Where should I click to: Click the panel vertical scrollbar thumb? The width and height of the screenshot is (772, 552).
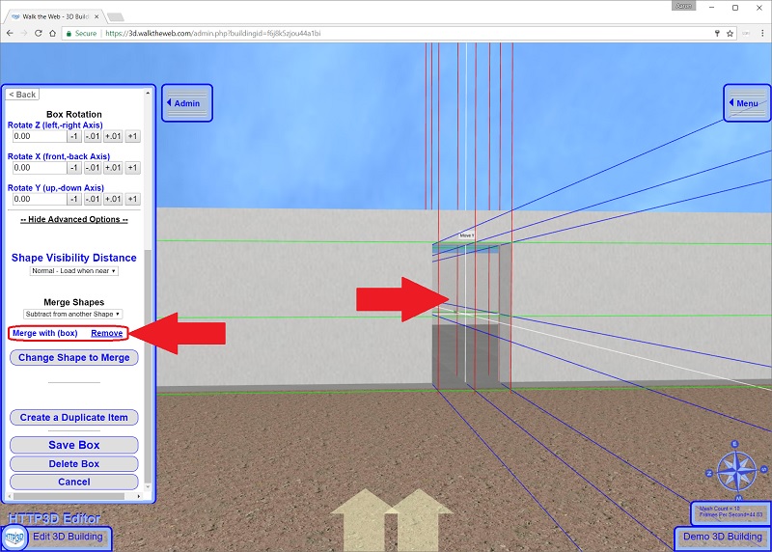(148, 367)
